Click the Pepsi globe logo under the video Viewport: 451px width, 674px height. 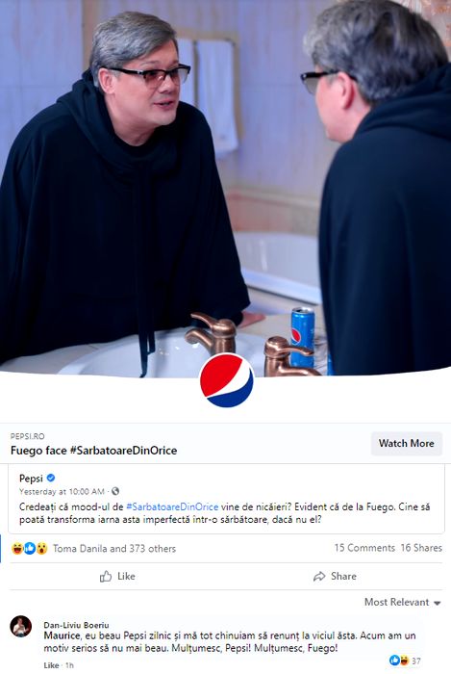pyautogui.click(x=226, y=379)
